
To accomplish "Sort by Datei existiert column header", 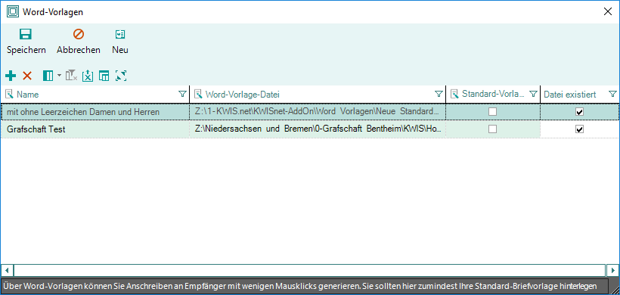I will click(x=570, y=95).
